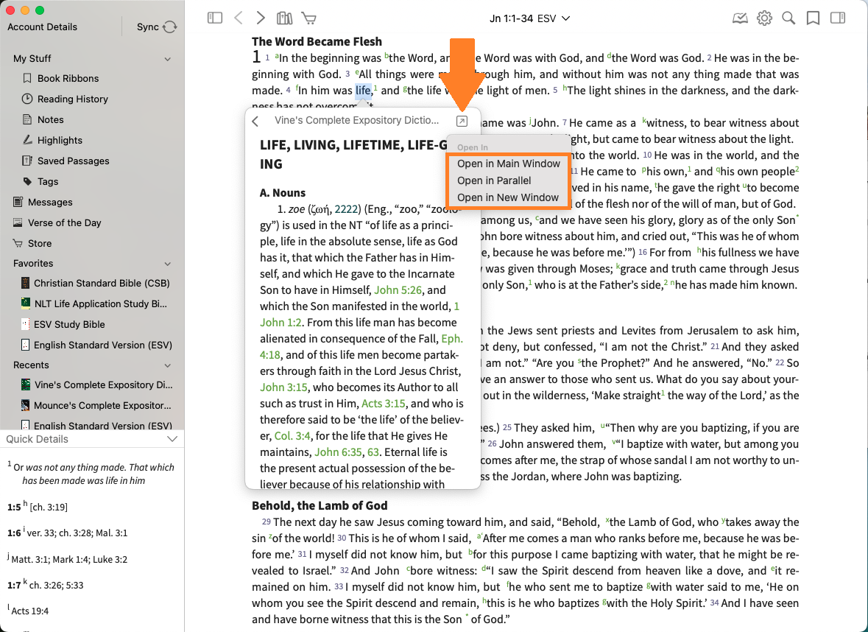Click the search magnifier icon
The height and width of the screenshot is (632, 868).
tap(788, 18)
